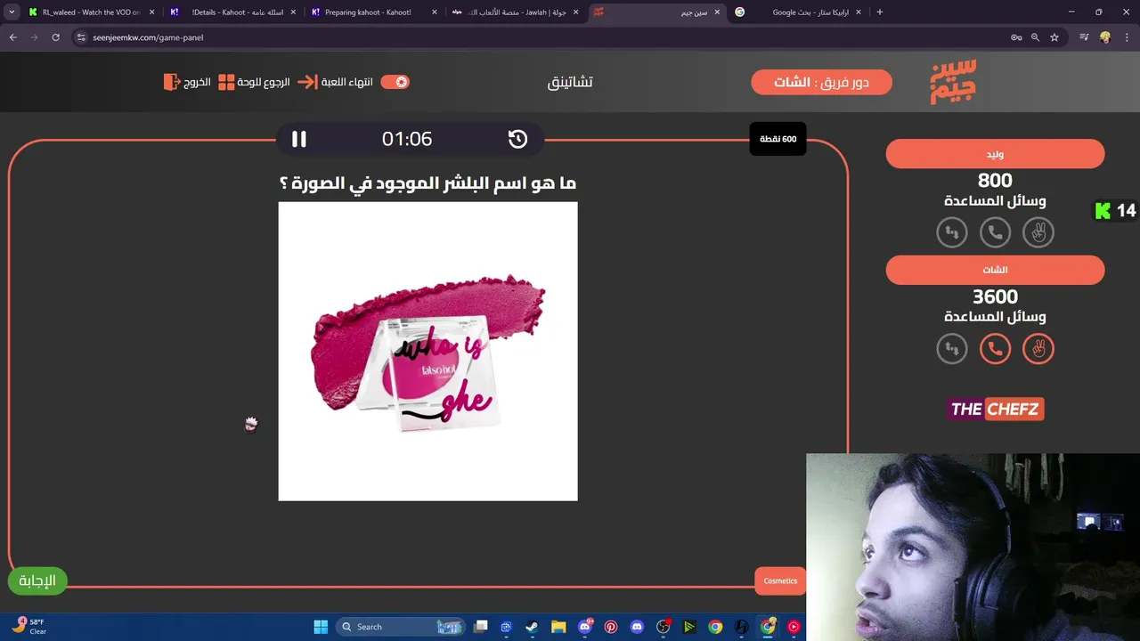Image resolution: width=1140 pixels, height=641 pixels.
Task: Click the address bar URL
Action: [148, 37]
